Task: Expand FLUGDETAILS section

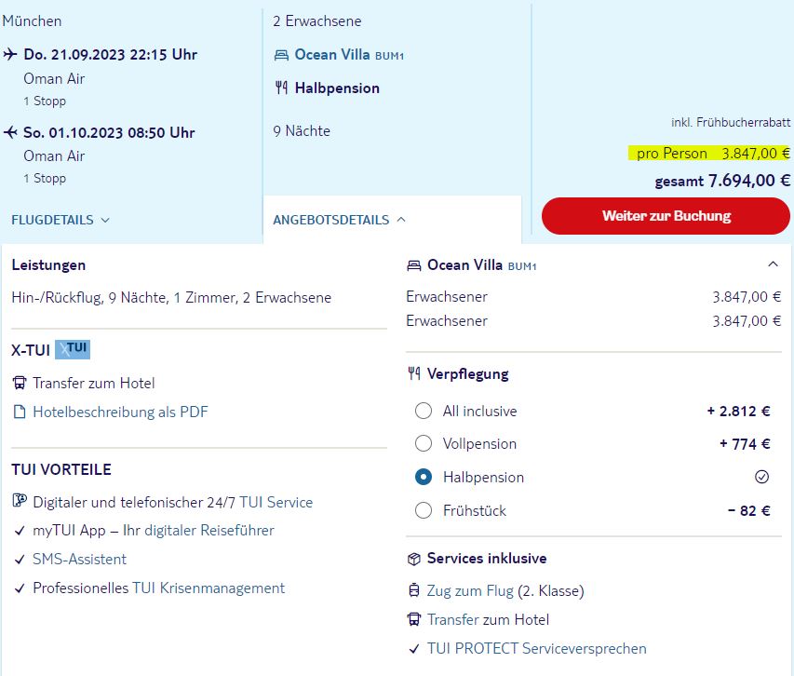Action: pyautogui.click(x=61, y=220)
